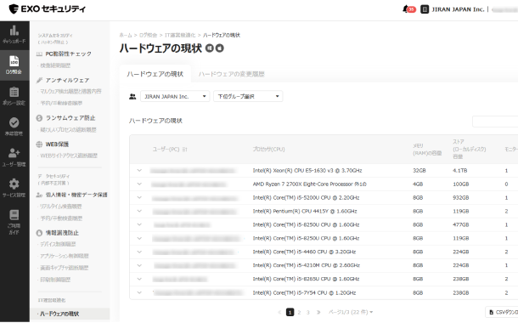Click the notification bell with red badge
This screenshot has height=323, width=518.
(x=409, y=9)
